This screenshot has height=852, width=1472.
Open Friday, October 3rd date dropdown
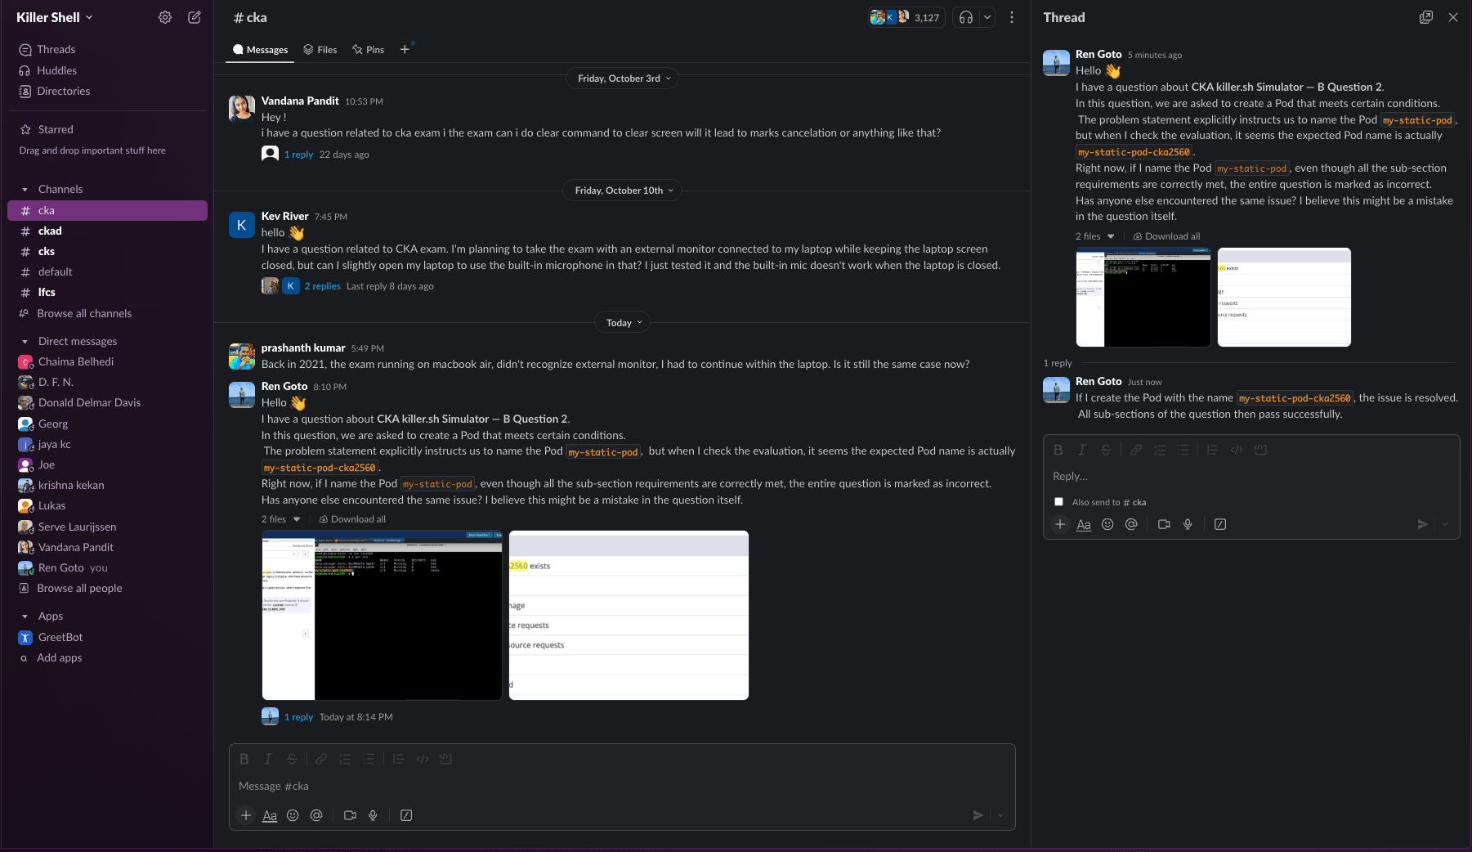coord(623,78)
